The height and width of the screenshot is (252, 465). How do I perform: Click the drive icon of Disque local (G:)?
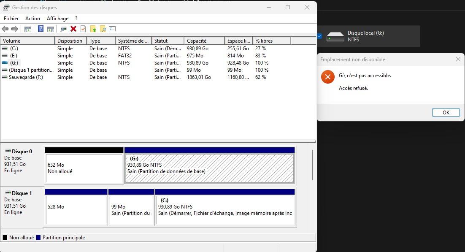pos(335,37)
